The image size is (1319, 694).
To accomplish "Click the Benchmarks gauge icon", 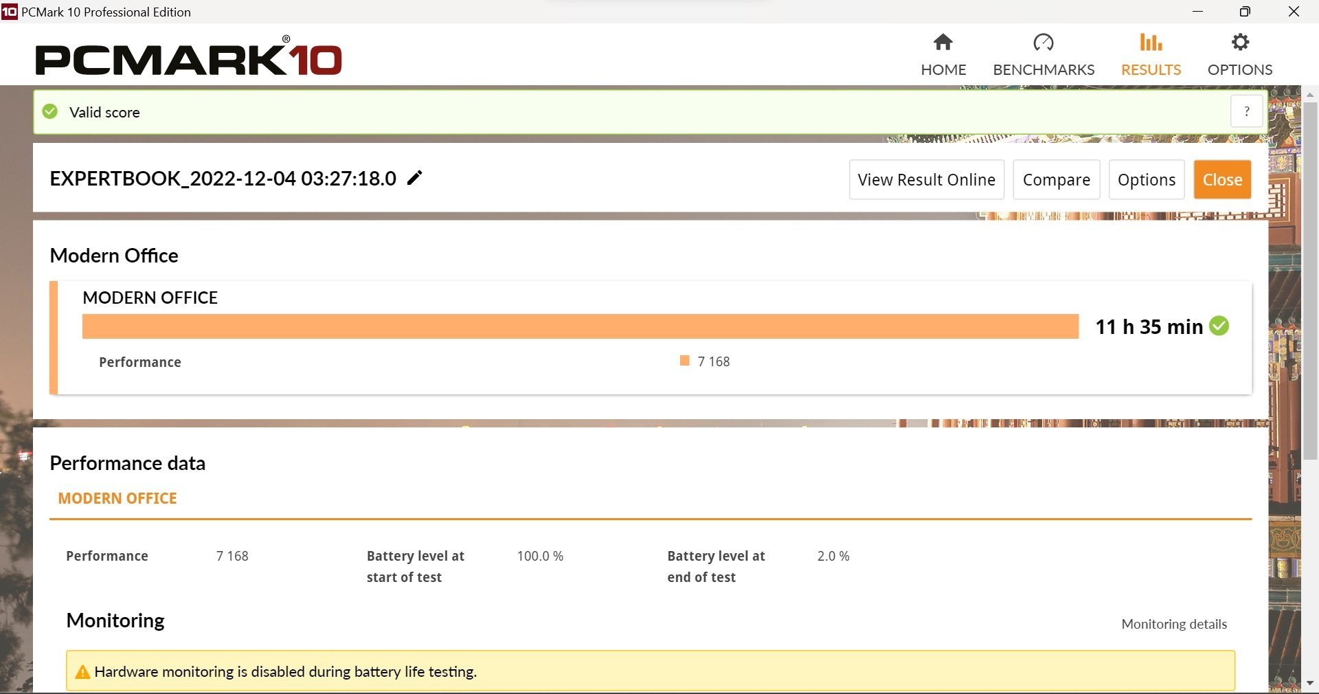I will pos(1044,43).
